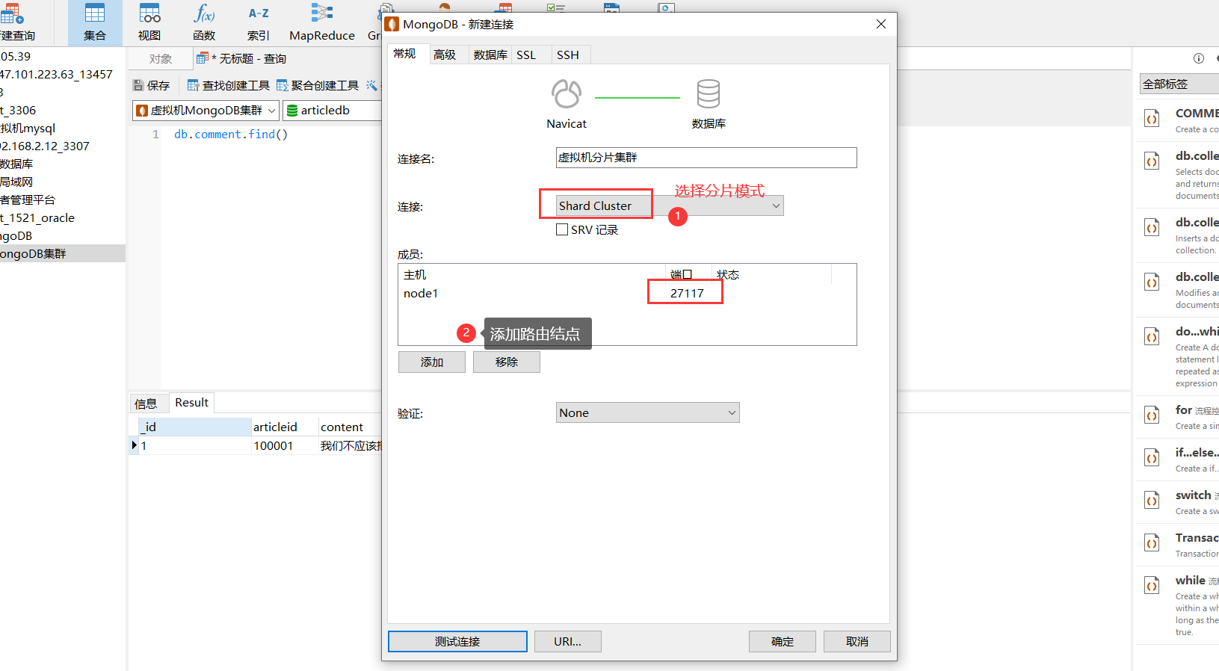Select the COMME snippet icon
The height and width of the screenshot is (671, 1219).
pyautogui.click(x=1152, y=119)
